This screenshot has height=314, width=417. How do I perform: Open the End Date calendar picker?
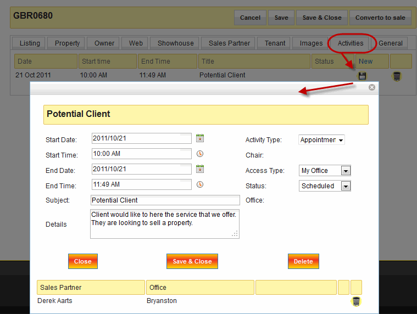pyautogui.click(x=200, y=169)
